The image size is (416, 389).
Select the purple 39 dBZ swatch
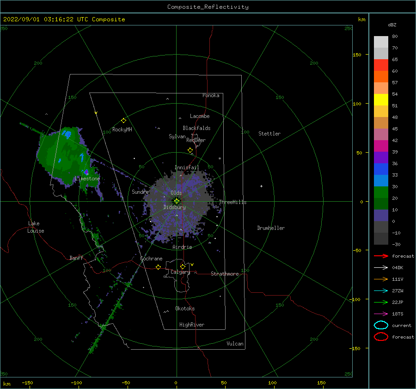[x=381, y=157]
